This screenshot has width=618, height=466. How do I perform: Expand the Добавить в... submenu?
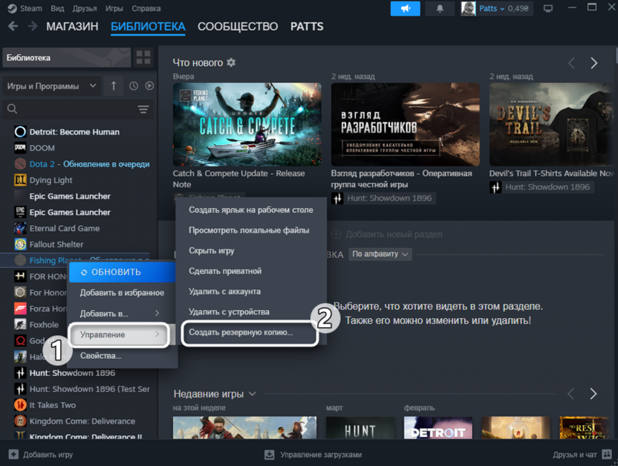point(121,314)
